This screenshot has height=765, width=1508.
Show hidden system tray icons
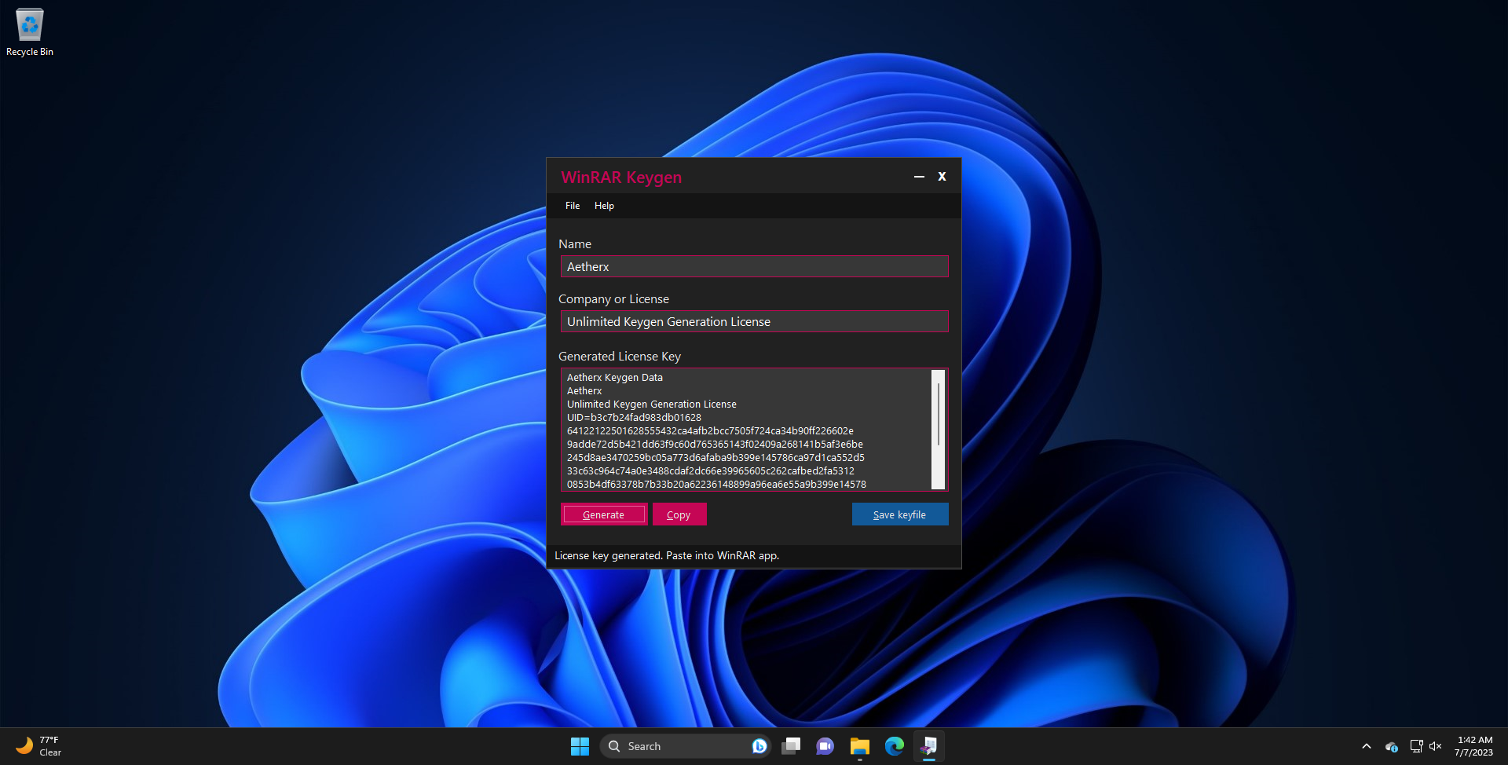[x=1367, y=746]
